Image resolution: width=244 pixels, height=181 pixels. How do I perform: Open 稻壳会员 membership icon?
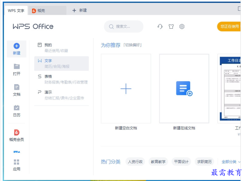click(x=17, y=132)
